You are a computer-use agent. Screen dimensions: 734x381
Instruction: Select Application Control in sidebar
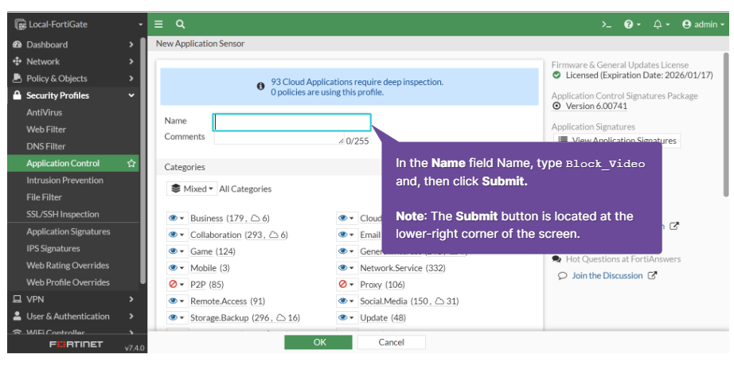[x=73, y=163]
